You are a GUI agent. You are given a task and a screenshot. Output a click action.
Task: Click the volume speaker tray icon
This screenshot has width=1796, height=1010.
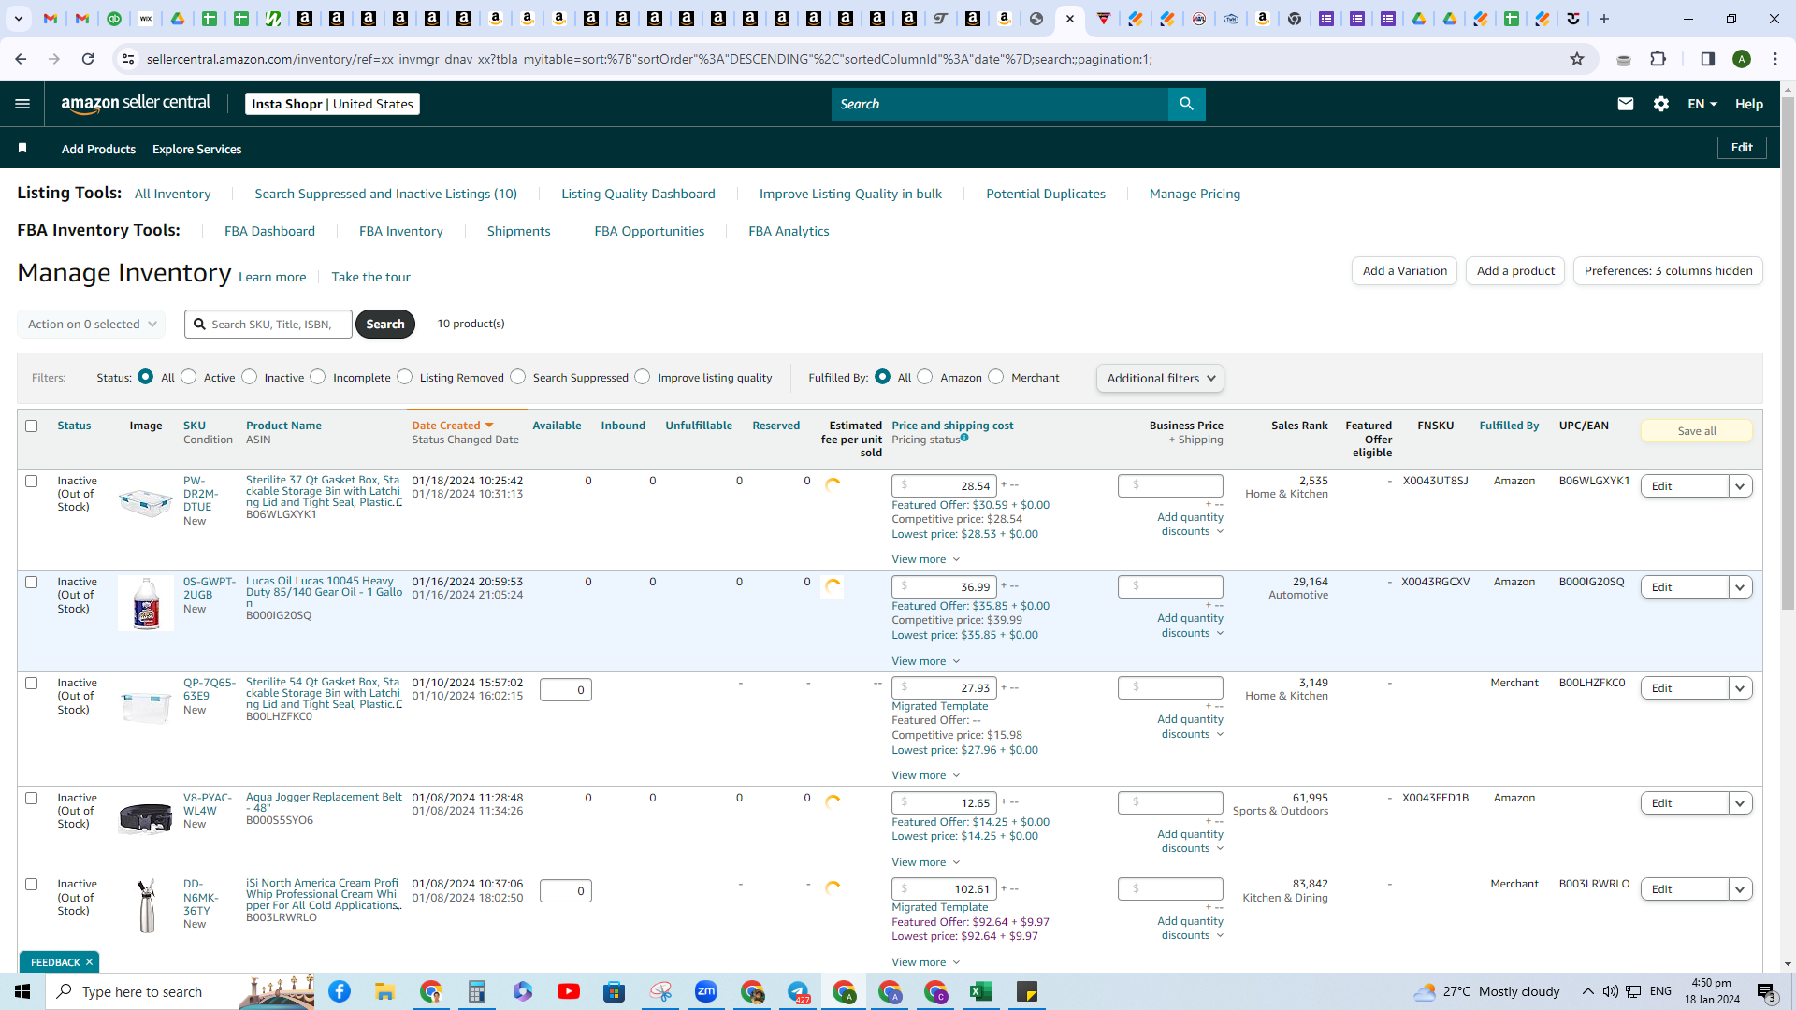(x=1610, y=991)
